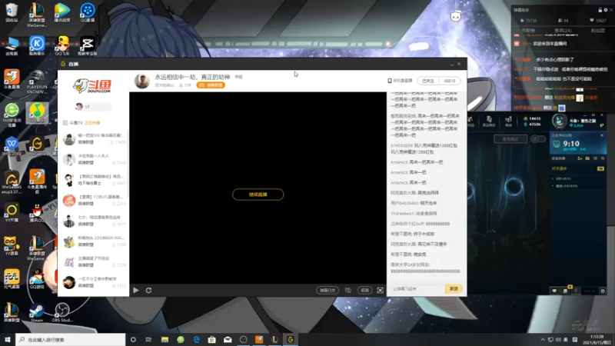615x346 pixels.
Task: Click 手机看直播 link in the room header
Action: click(x=400, y=81)
